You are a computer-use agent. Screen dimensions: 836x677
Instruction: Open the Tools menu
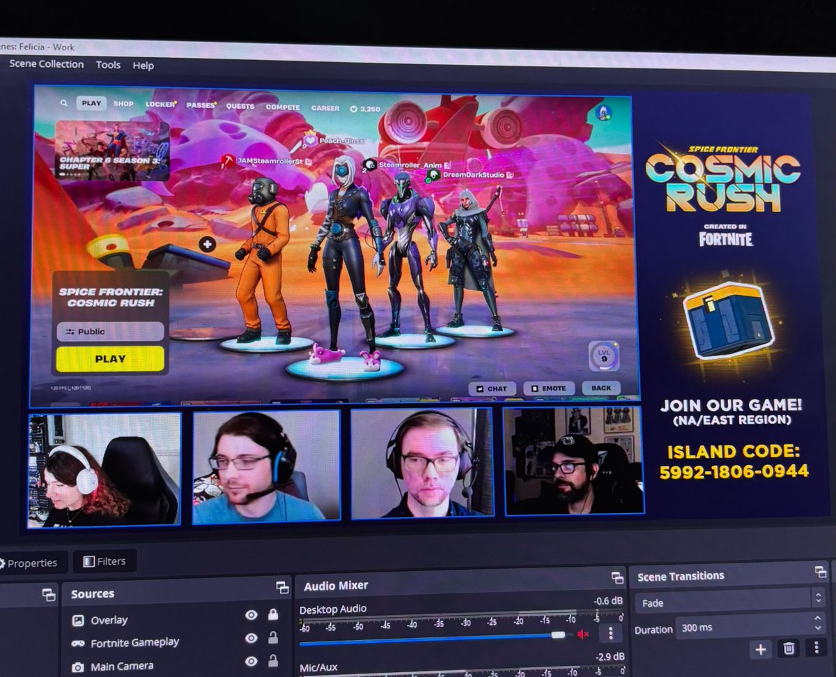click(108, 65)
